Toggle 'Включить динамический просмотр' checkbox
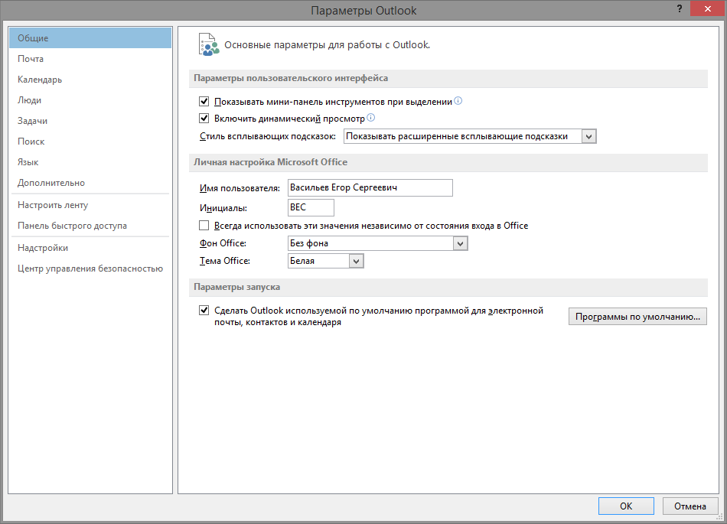This screenshot has height=524, width=727. click(x=204, y=118)
